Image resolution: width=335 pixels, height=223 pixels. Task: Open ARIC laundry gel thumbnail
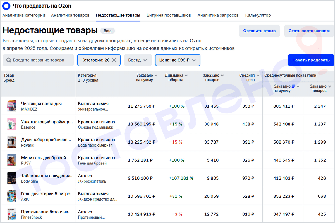(x=12, y=196)
